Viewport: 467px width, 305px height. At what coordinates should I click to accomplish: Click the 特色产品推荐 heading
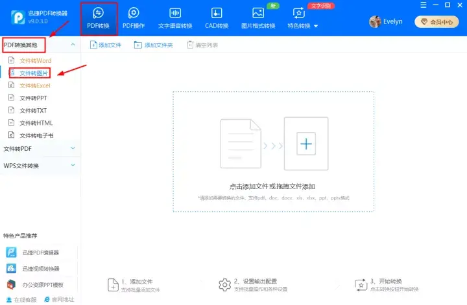20,236
